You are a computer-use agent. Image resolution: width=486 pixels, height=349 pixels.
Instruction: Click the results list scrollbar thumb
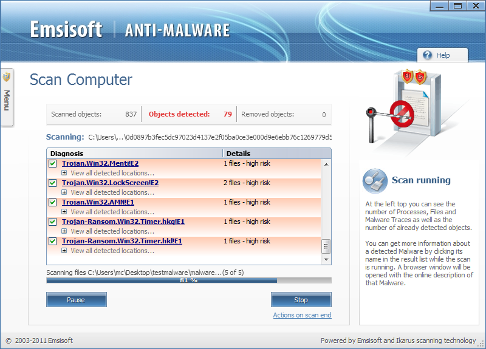coord(326,246)
